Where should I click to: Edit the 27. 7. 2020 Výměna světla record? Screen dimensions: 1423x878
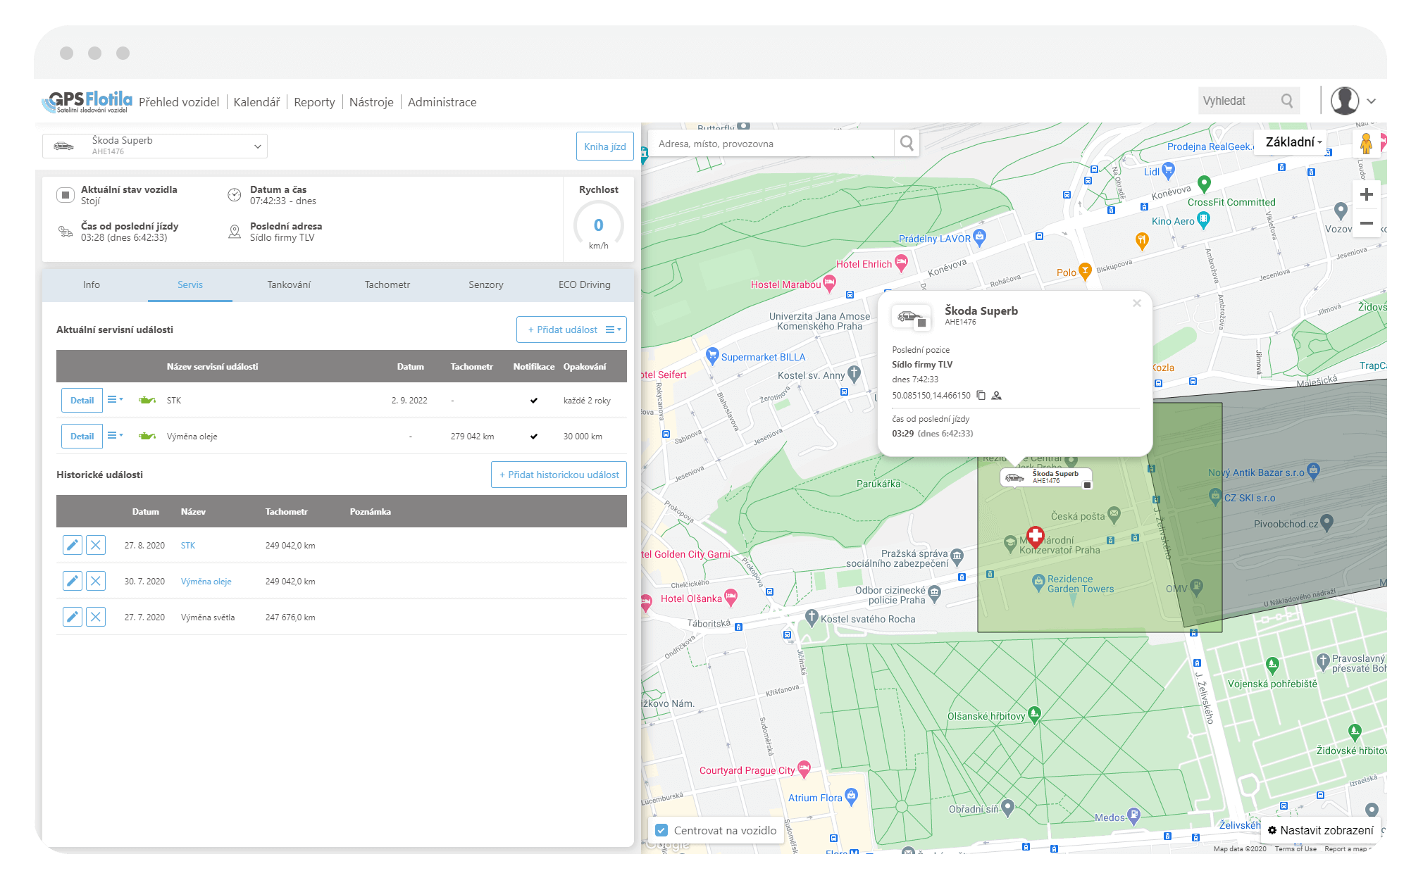click(73, 617)
